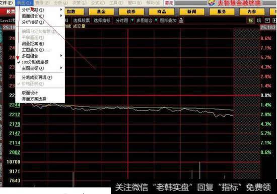Click the 25.183 value at top right
Screen dimensions: 277x194
268,27
